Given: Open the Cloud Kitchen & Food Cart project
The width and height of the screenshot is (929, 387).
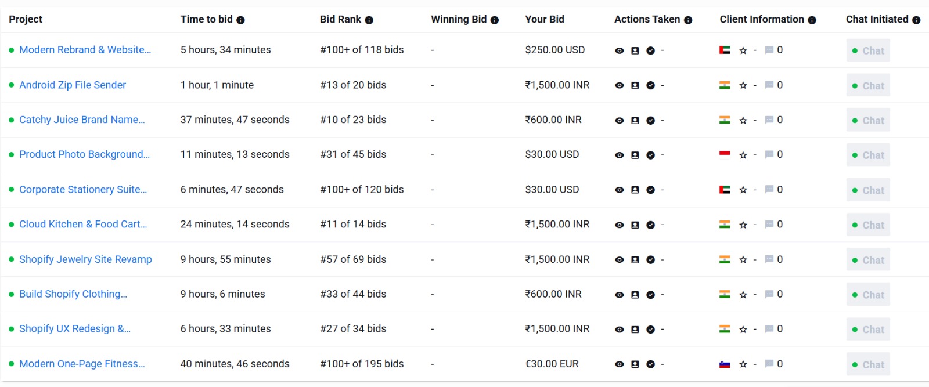Looking at the screenshot, I should [83, 224].
